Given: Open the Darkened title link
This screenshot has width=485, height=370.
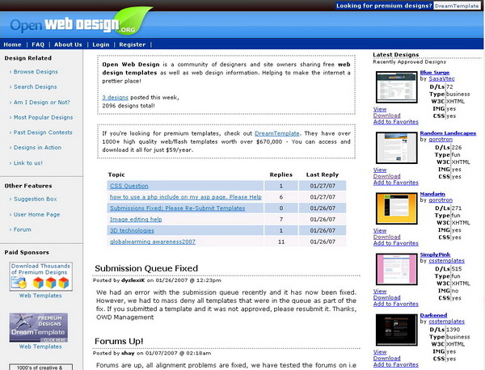Looking at the screenshot, I should pyautogui.click(x=433, y=315).
